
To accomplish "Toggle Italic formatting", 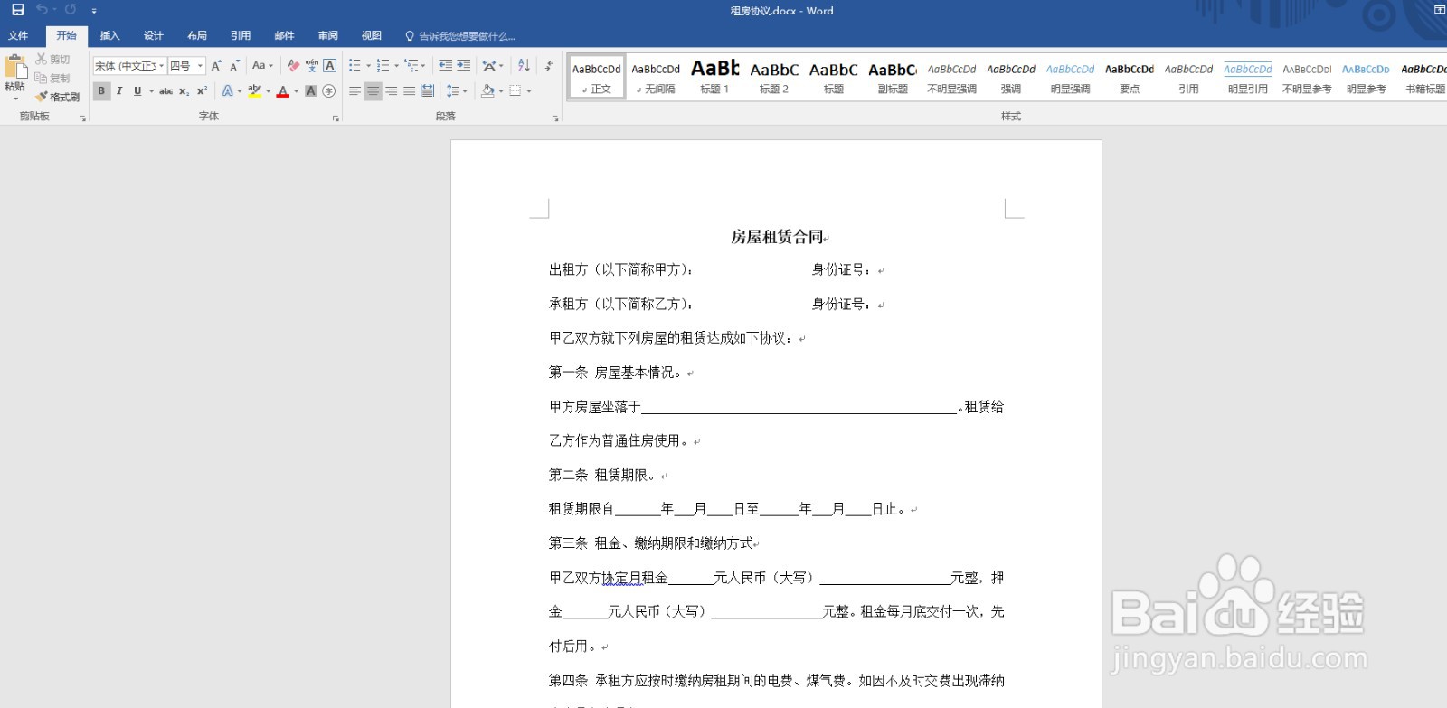I will coord(119,91).
